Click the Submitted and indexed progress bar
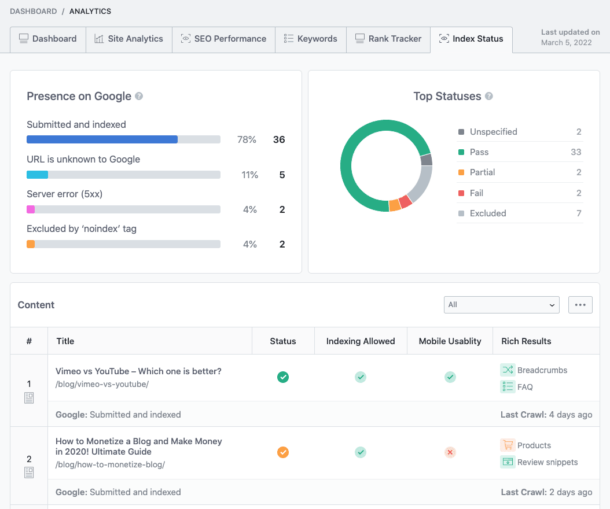 pos(123,139)
